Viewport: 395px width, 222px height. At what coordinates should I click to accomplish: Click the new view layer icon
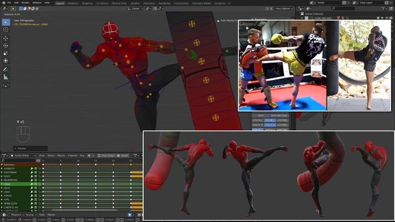(386, 2)
